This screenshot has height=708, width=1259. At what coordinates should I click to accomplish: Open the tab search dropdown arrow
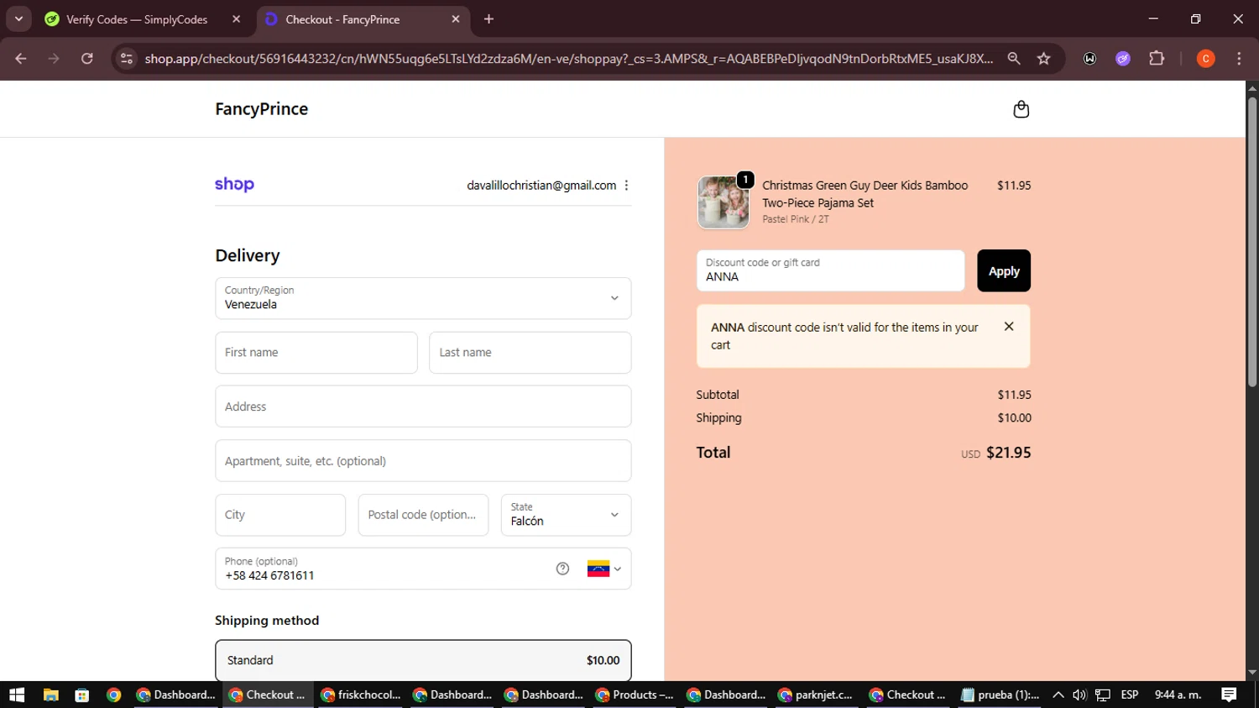click(x=18, y=19)
